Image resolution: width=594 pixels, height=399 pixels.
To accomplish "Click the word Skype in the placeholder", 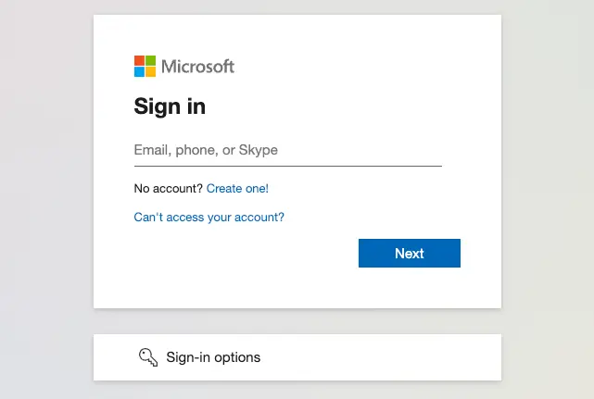I will 259,150.
